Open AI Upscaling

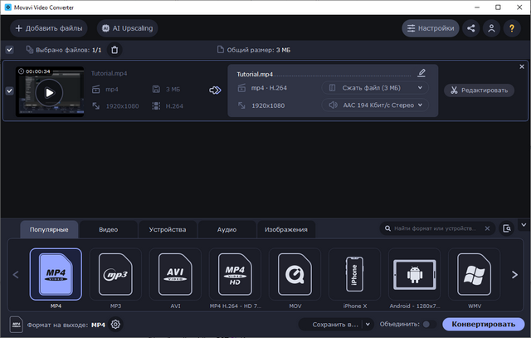(128, 28)
